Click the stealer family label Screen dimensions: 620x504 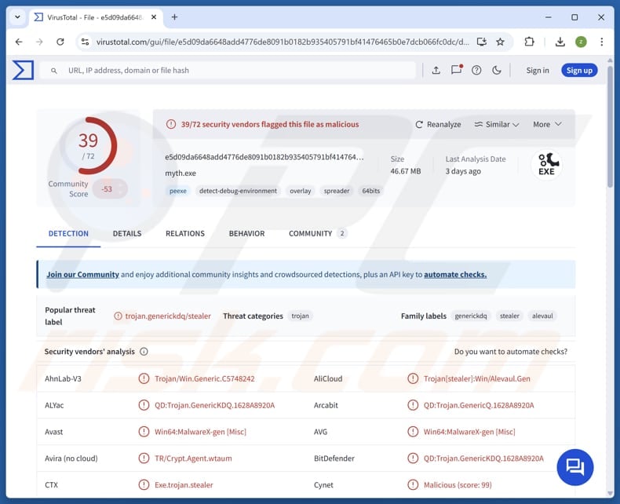[x=509, y=316]
